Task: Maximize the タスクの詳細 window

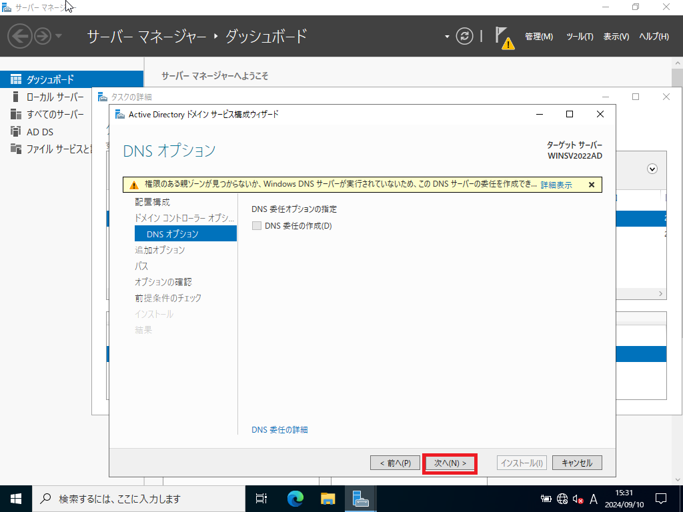Action: (636, 97)
